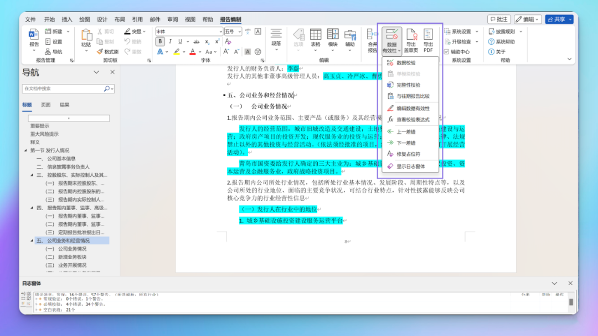
Task: Toggle character shading A button
Action: click(248, 52)
